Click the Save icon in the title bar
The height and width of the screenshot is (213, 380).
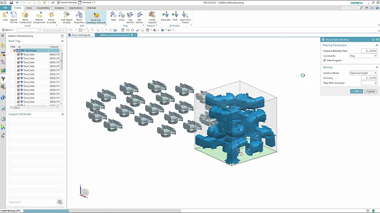click(x=11, y=3)
